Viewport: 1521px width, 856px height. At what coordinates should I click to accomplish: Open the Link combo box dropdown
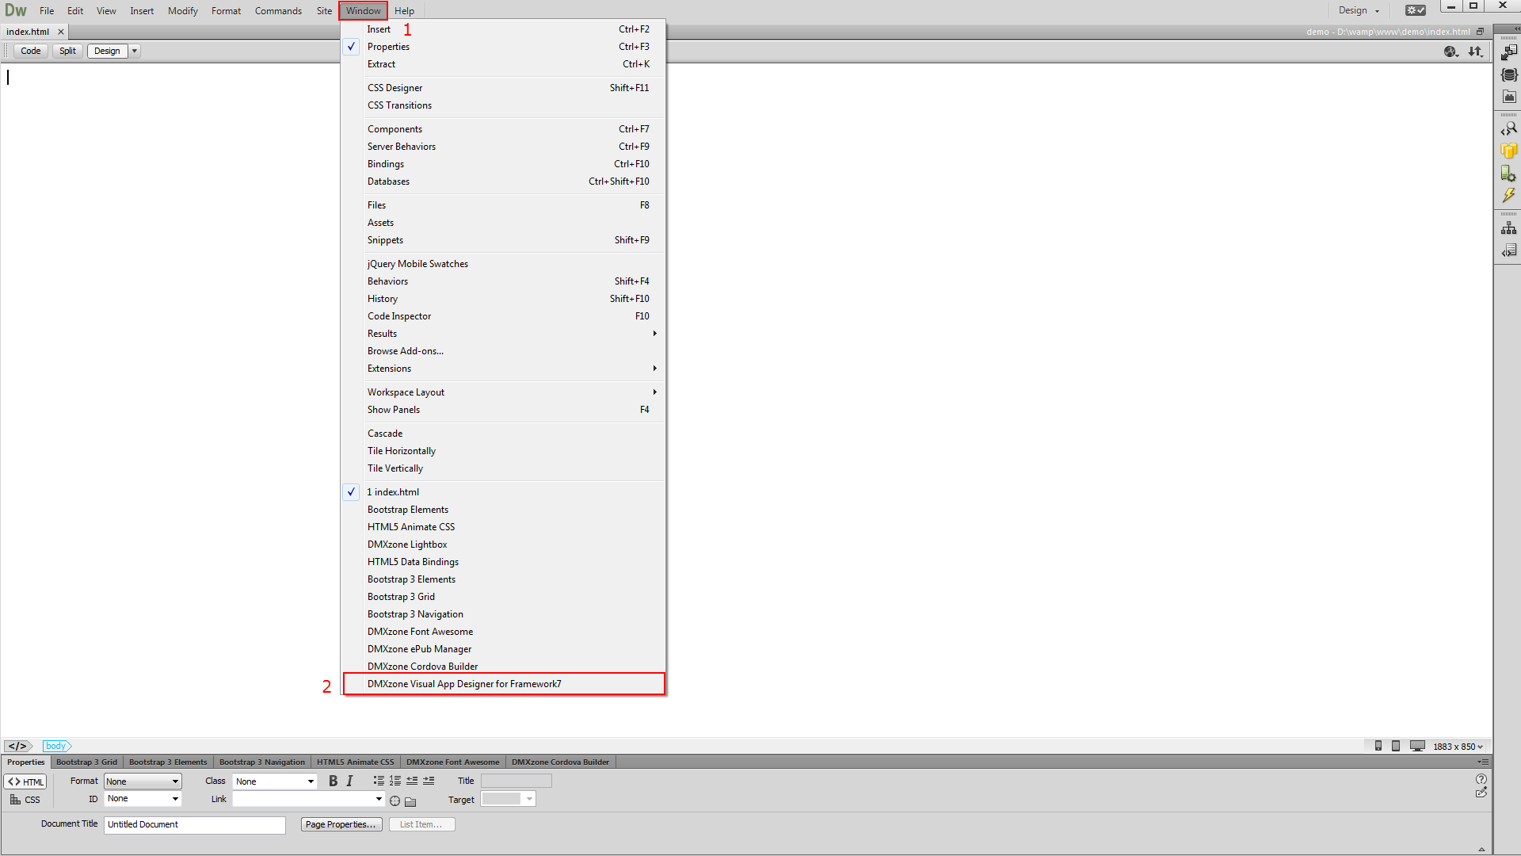coord(379,799)
